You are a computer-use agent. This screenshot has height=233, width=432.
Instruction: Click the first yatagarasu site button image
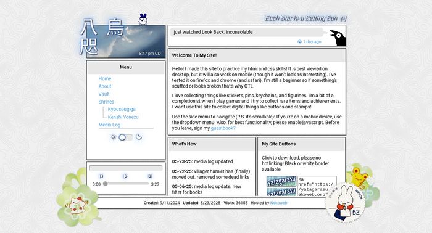point(281,181)
